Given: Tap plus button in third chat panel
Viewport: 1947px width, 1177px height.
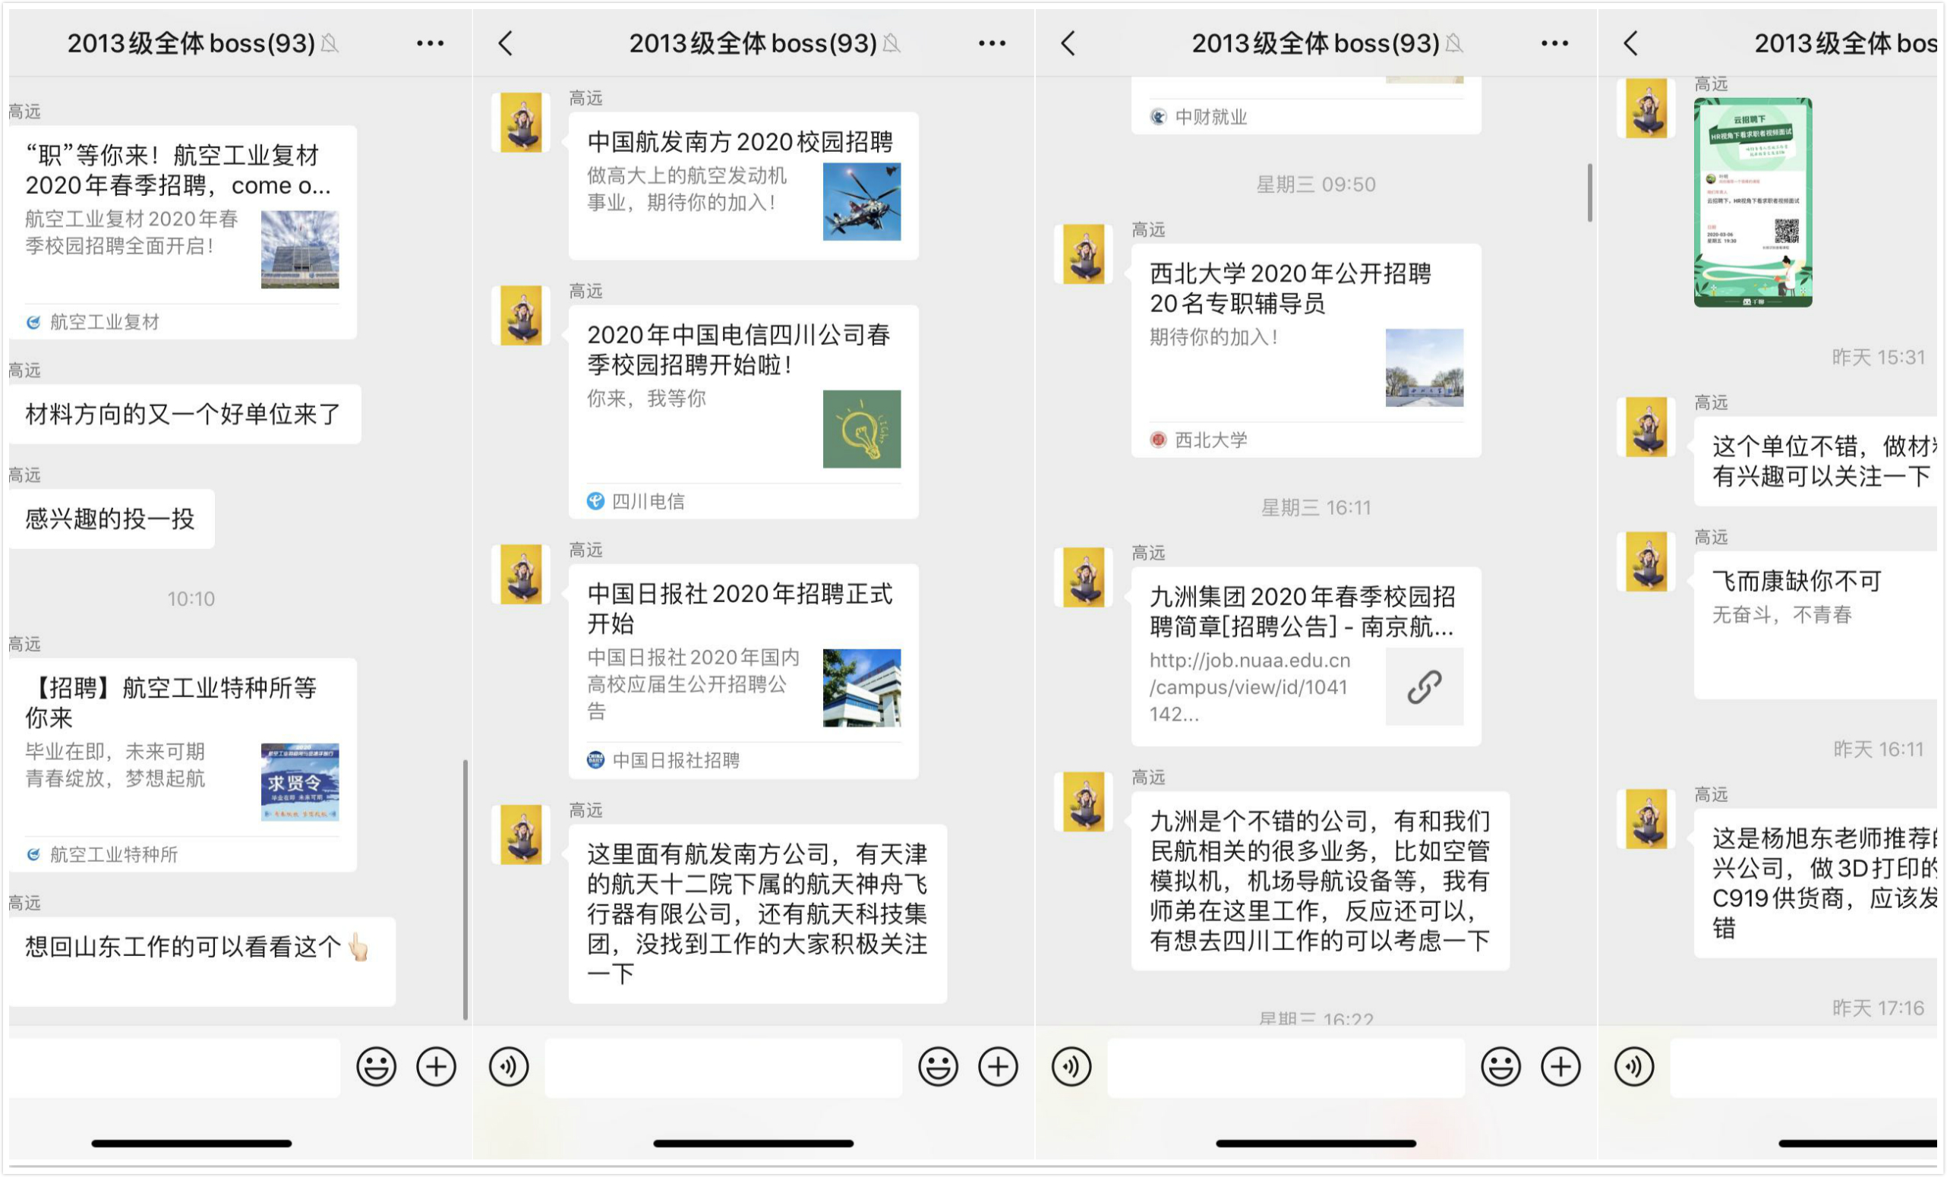Looking at the screenshot, I should point(1560,1067).
